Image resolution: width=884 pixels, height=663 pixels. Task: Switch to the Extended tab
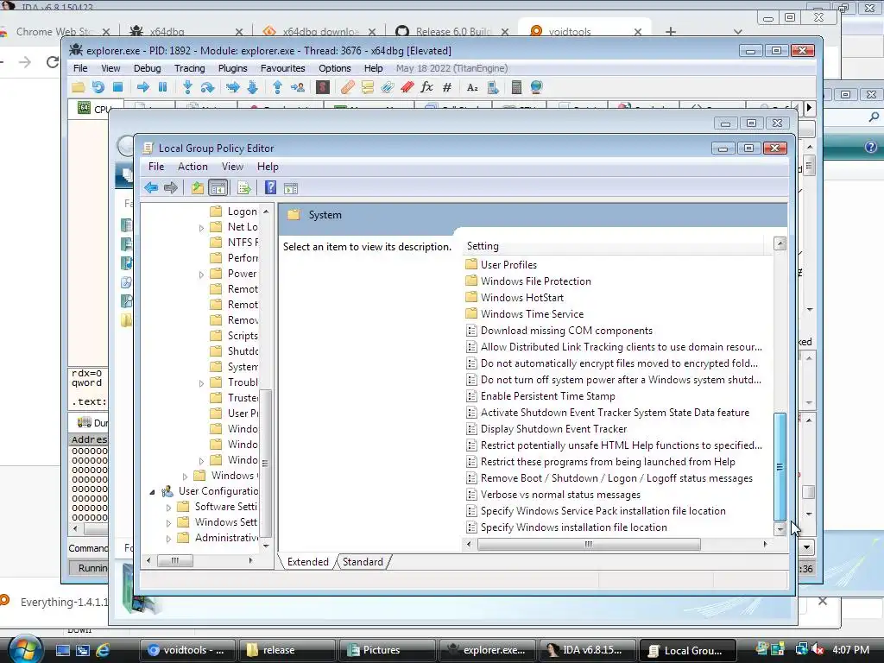coord(308,561)
